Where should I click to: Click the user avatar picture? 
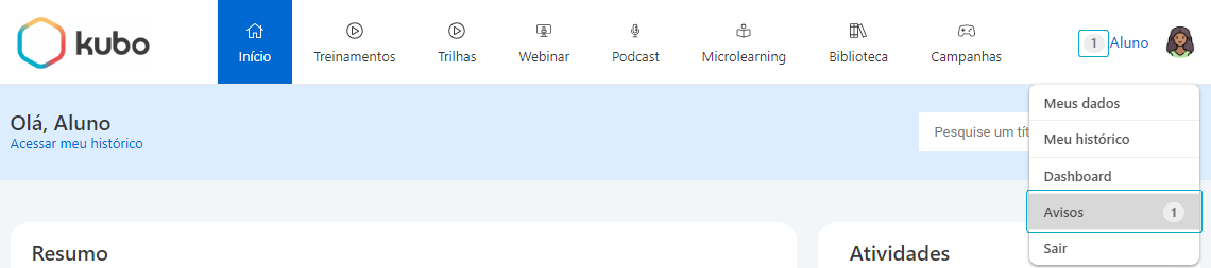point(1180,42)
